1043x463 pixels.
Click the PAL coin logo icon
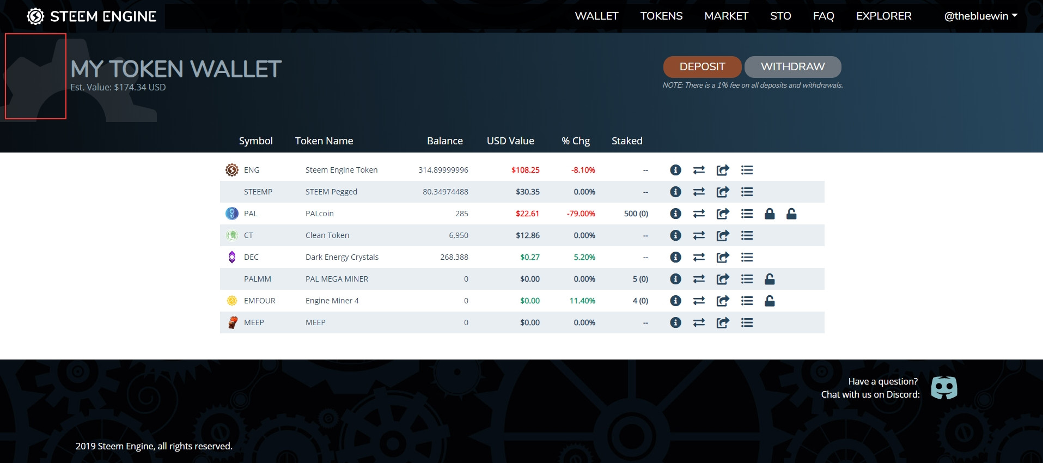[x=232, y=214]
